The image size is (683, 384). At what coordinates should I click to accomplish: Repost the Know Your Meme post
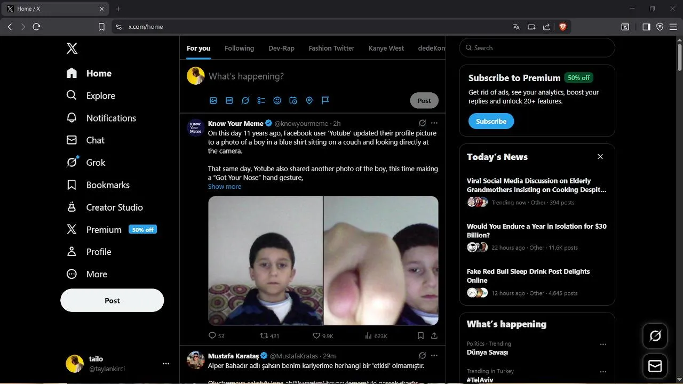[x=269, y=336]
